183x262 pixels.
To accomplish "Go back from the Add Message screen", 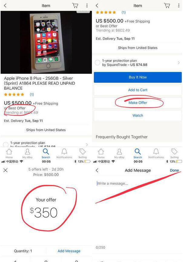I will coord(97,170).
